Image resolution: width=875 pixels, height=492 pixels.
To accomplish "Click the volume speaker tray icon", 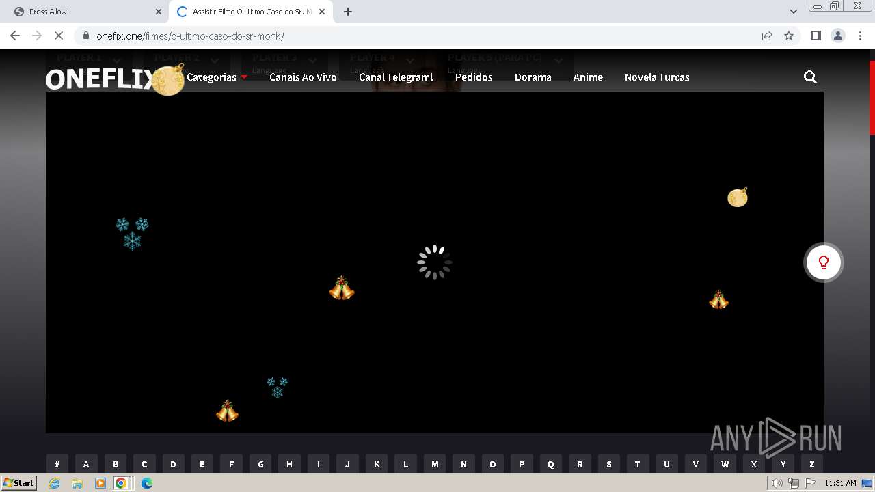I will click(777, 483).
